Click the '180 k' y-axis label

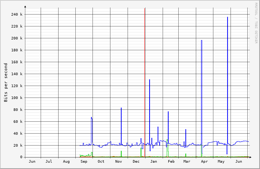[17, 50]
